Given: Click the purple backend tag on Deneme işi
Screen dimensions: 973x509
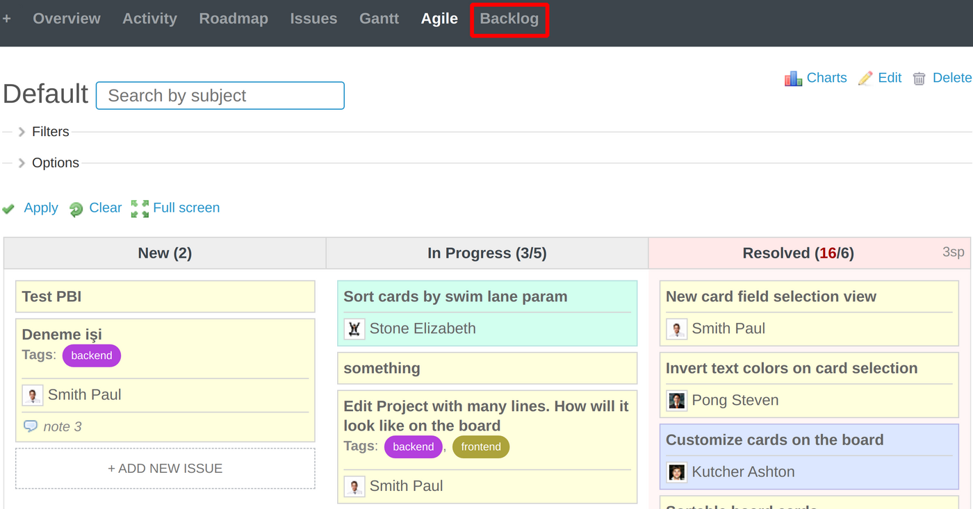Looking at the screenshot, I should [91, 355].
